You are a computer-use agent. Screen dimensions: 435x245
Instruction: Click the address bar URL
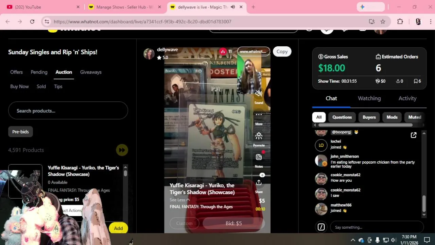[142, 21]
